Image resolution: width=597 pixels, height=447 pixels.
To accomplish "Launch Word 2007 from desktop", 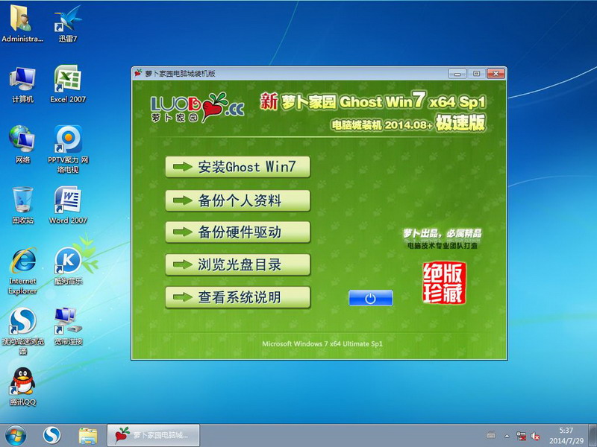I will [x=68, y=206].
